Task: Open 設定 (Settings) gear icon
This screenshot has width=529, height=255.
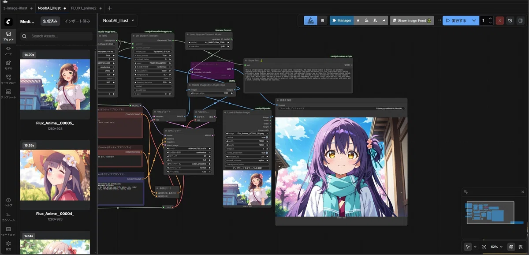Action: [8, 245]
